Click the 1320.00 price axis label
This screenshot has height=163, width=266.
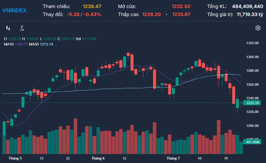tap(252, 43)
